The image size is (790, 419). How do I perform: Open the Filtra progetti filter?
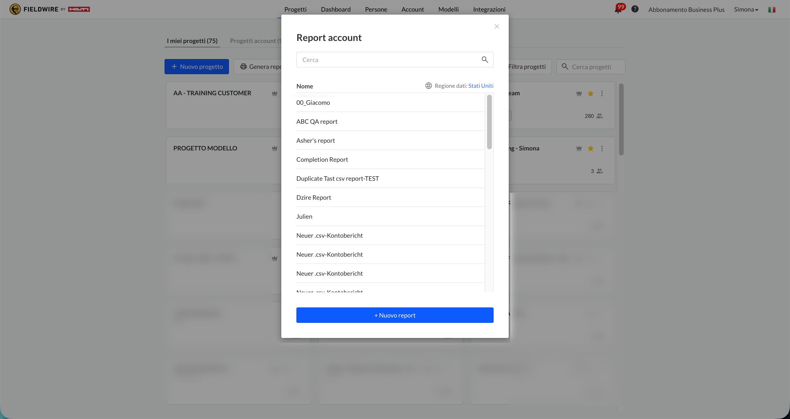click(527, 66)
